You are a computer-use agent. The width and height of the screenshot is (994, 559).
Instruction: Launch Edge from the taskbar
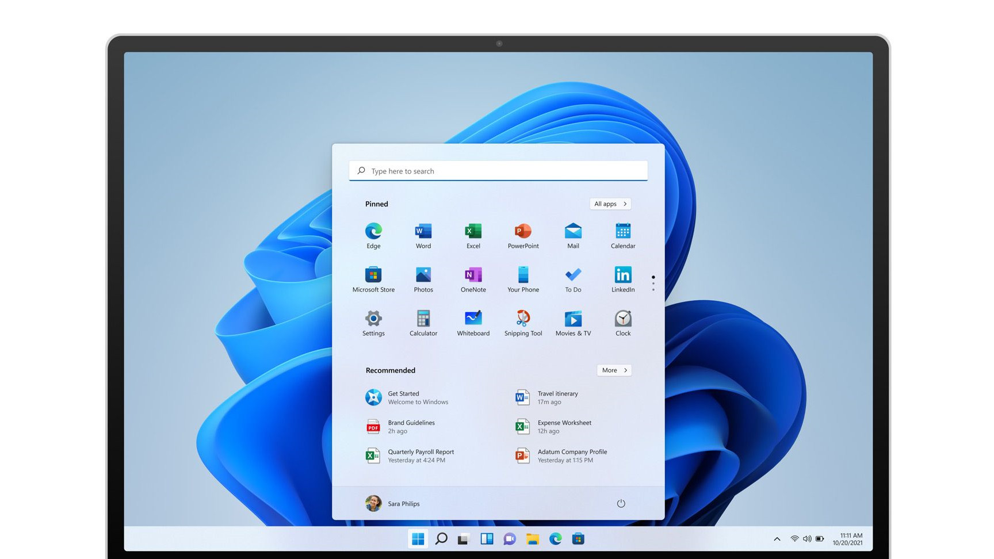pyautogui.click(x=556, y=539)
